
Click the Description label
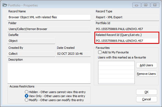[16, 60]
